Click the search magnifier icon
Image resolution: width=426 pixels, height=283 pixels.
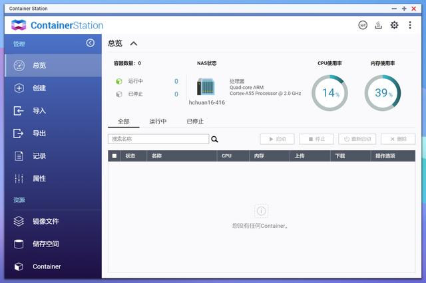(x=214, y=140)
